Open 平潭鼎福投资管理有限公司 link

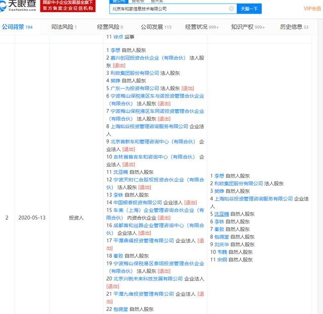143,241
